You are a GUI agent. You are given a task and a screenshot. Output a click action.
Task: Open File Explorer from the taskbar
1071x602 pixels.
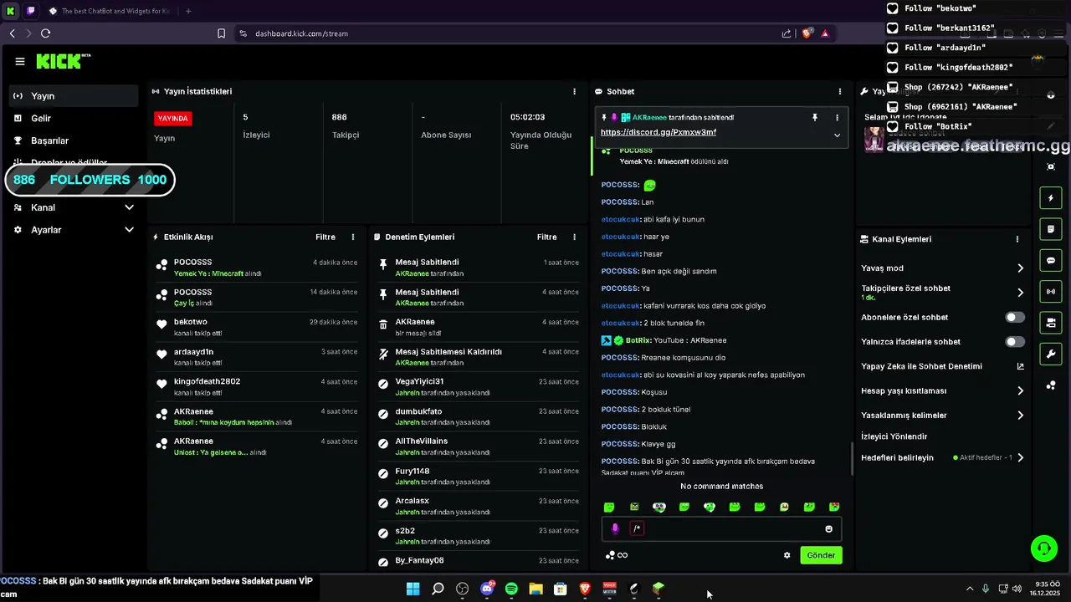point(535,589)
